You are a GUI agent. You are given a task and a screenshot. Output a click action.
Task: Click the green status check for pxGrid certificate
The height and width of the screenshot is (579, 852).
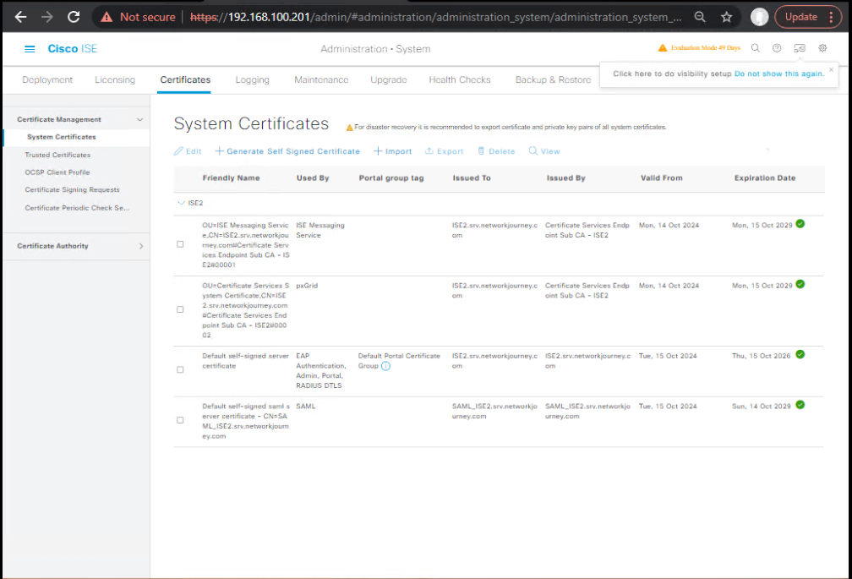tap(800, 284)
